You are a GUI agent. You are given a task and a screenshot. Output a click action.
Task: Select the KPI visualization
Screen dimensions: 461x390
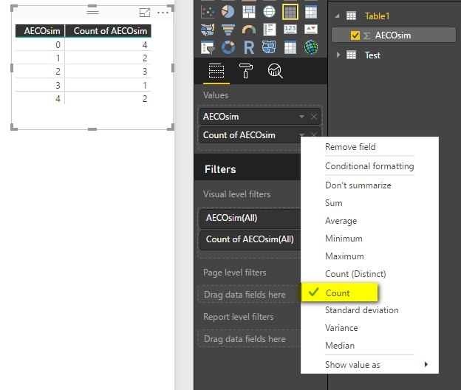coord(311,30)
